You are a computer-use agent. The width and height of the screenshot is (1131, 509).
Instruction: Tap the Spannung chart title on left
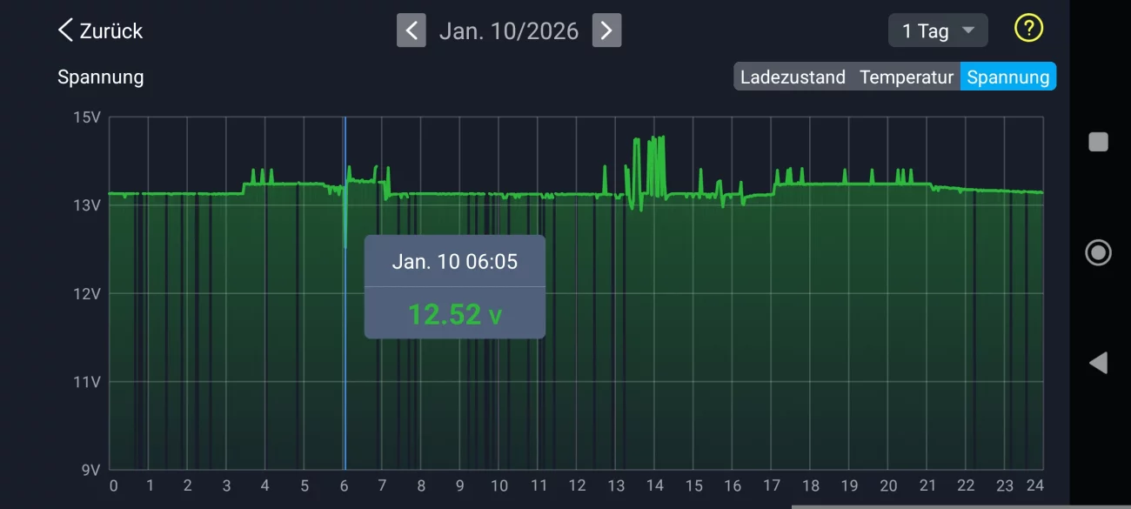(100, 77)
